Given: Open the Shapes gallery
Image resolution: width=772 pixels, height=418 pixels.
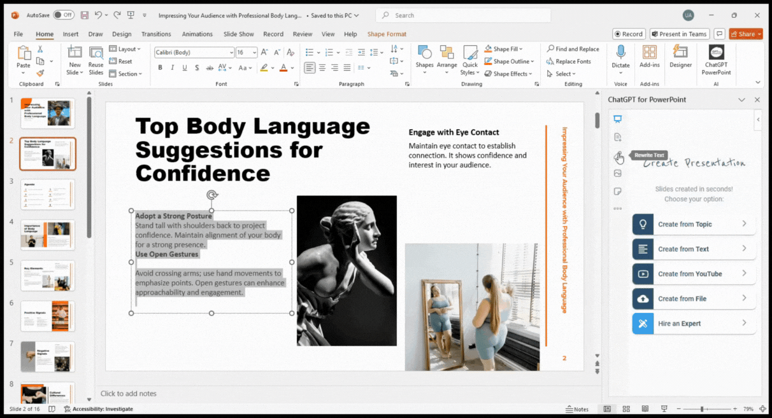Looking at the screenshot, I should [x=424, y=60].
